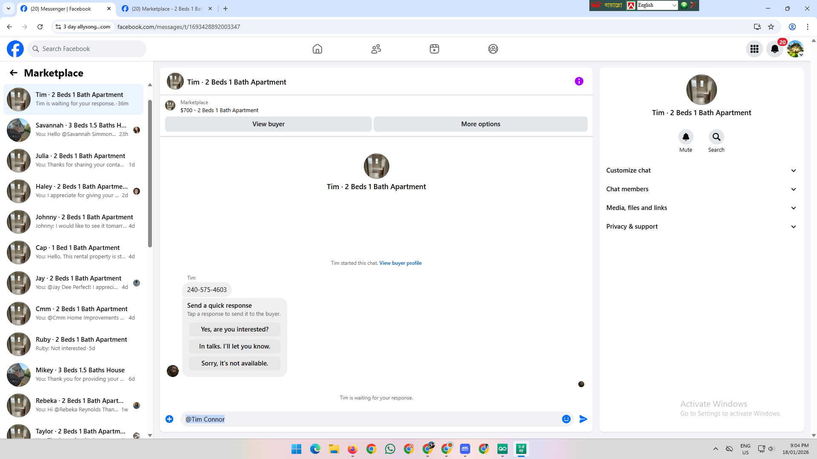The width and height of the screenshot is (817, 459).
Task: Select the Sorry, it's not available quick response
Action: pos(234,363)
